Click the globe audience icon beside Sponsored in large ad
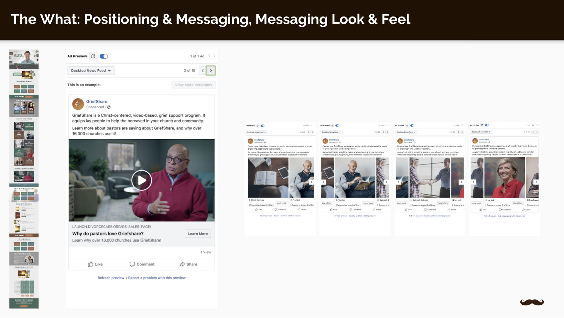This screenshot has height=318, width=564. point(109,107)
